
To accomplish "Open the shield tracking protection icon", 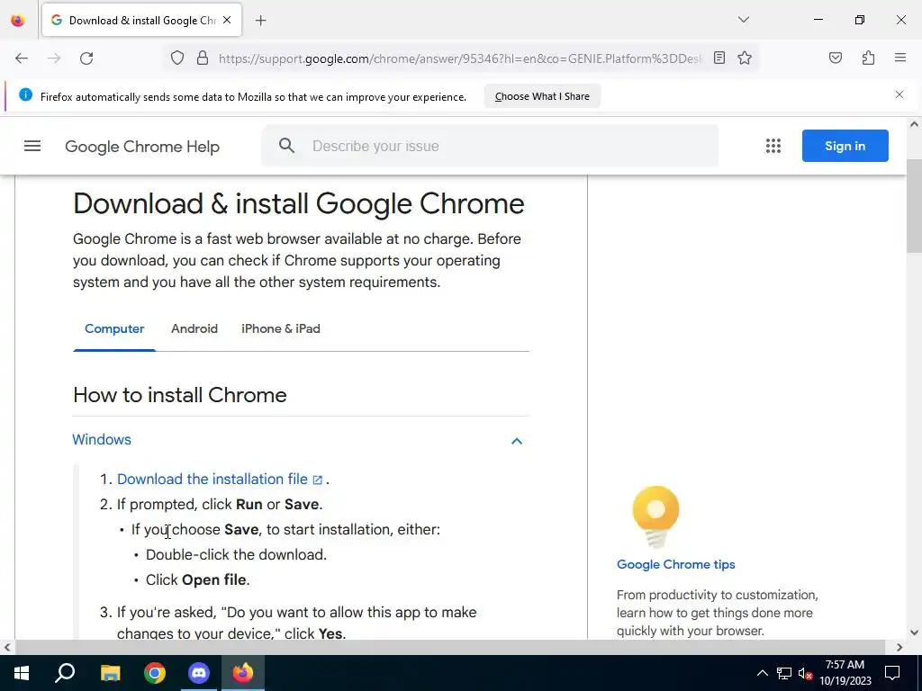I will click(177, 58).
